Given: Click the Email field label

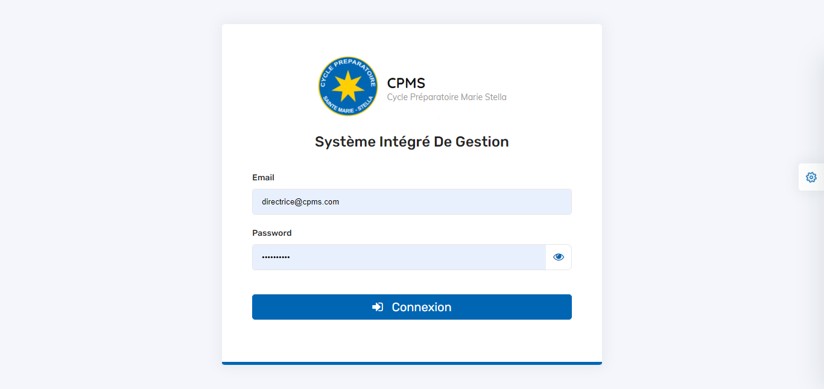Looking at the screenshot, I should pyautogui.click(x=263, y=177).
